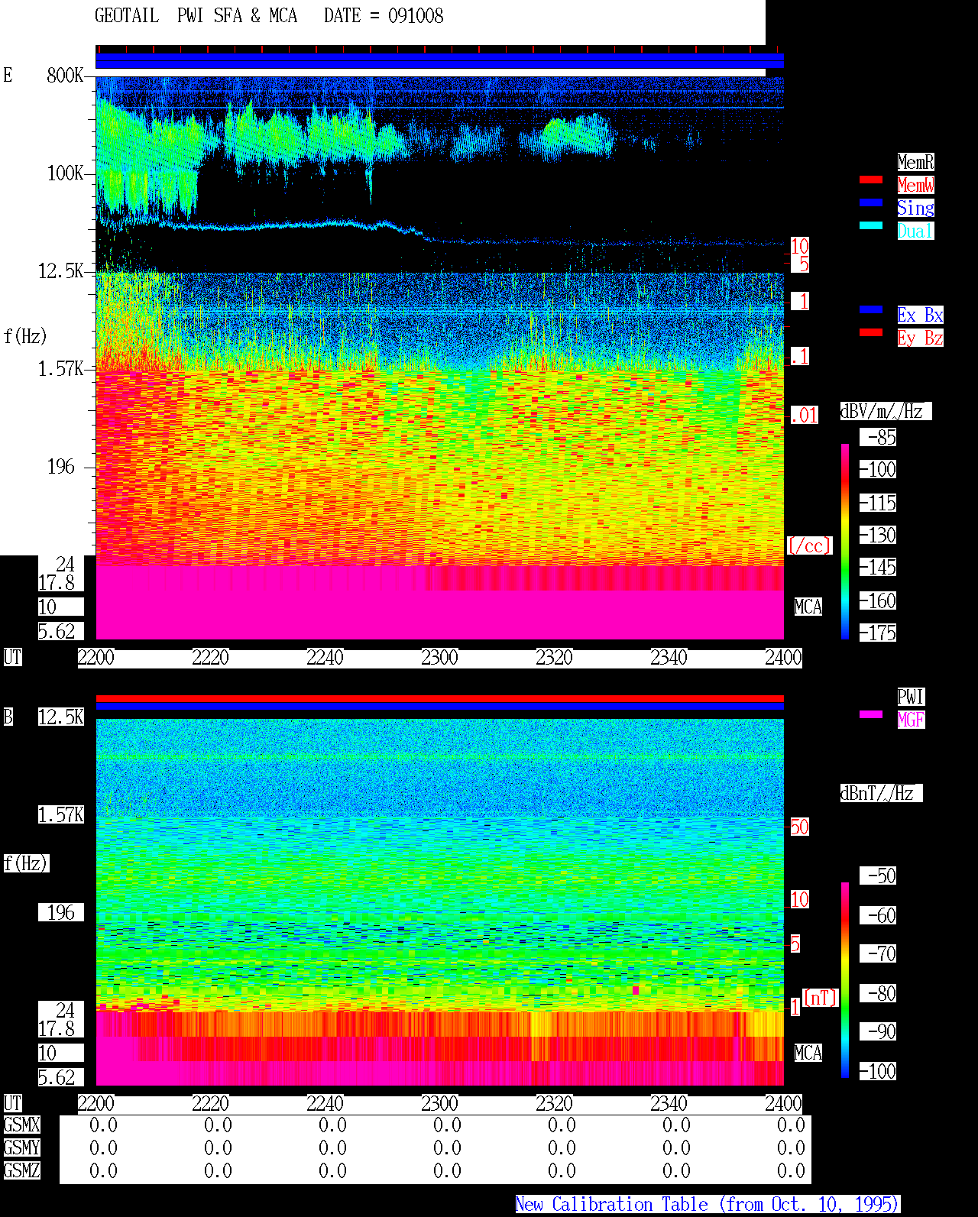Click the MemW legend label

pyautogui.click(x=915, y=185)
